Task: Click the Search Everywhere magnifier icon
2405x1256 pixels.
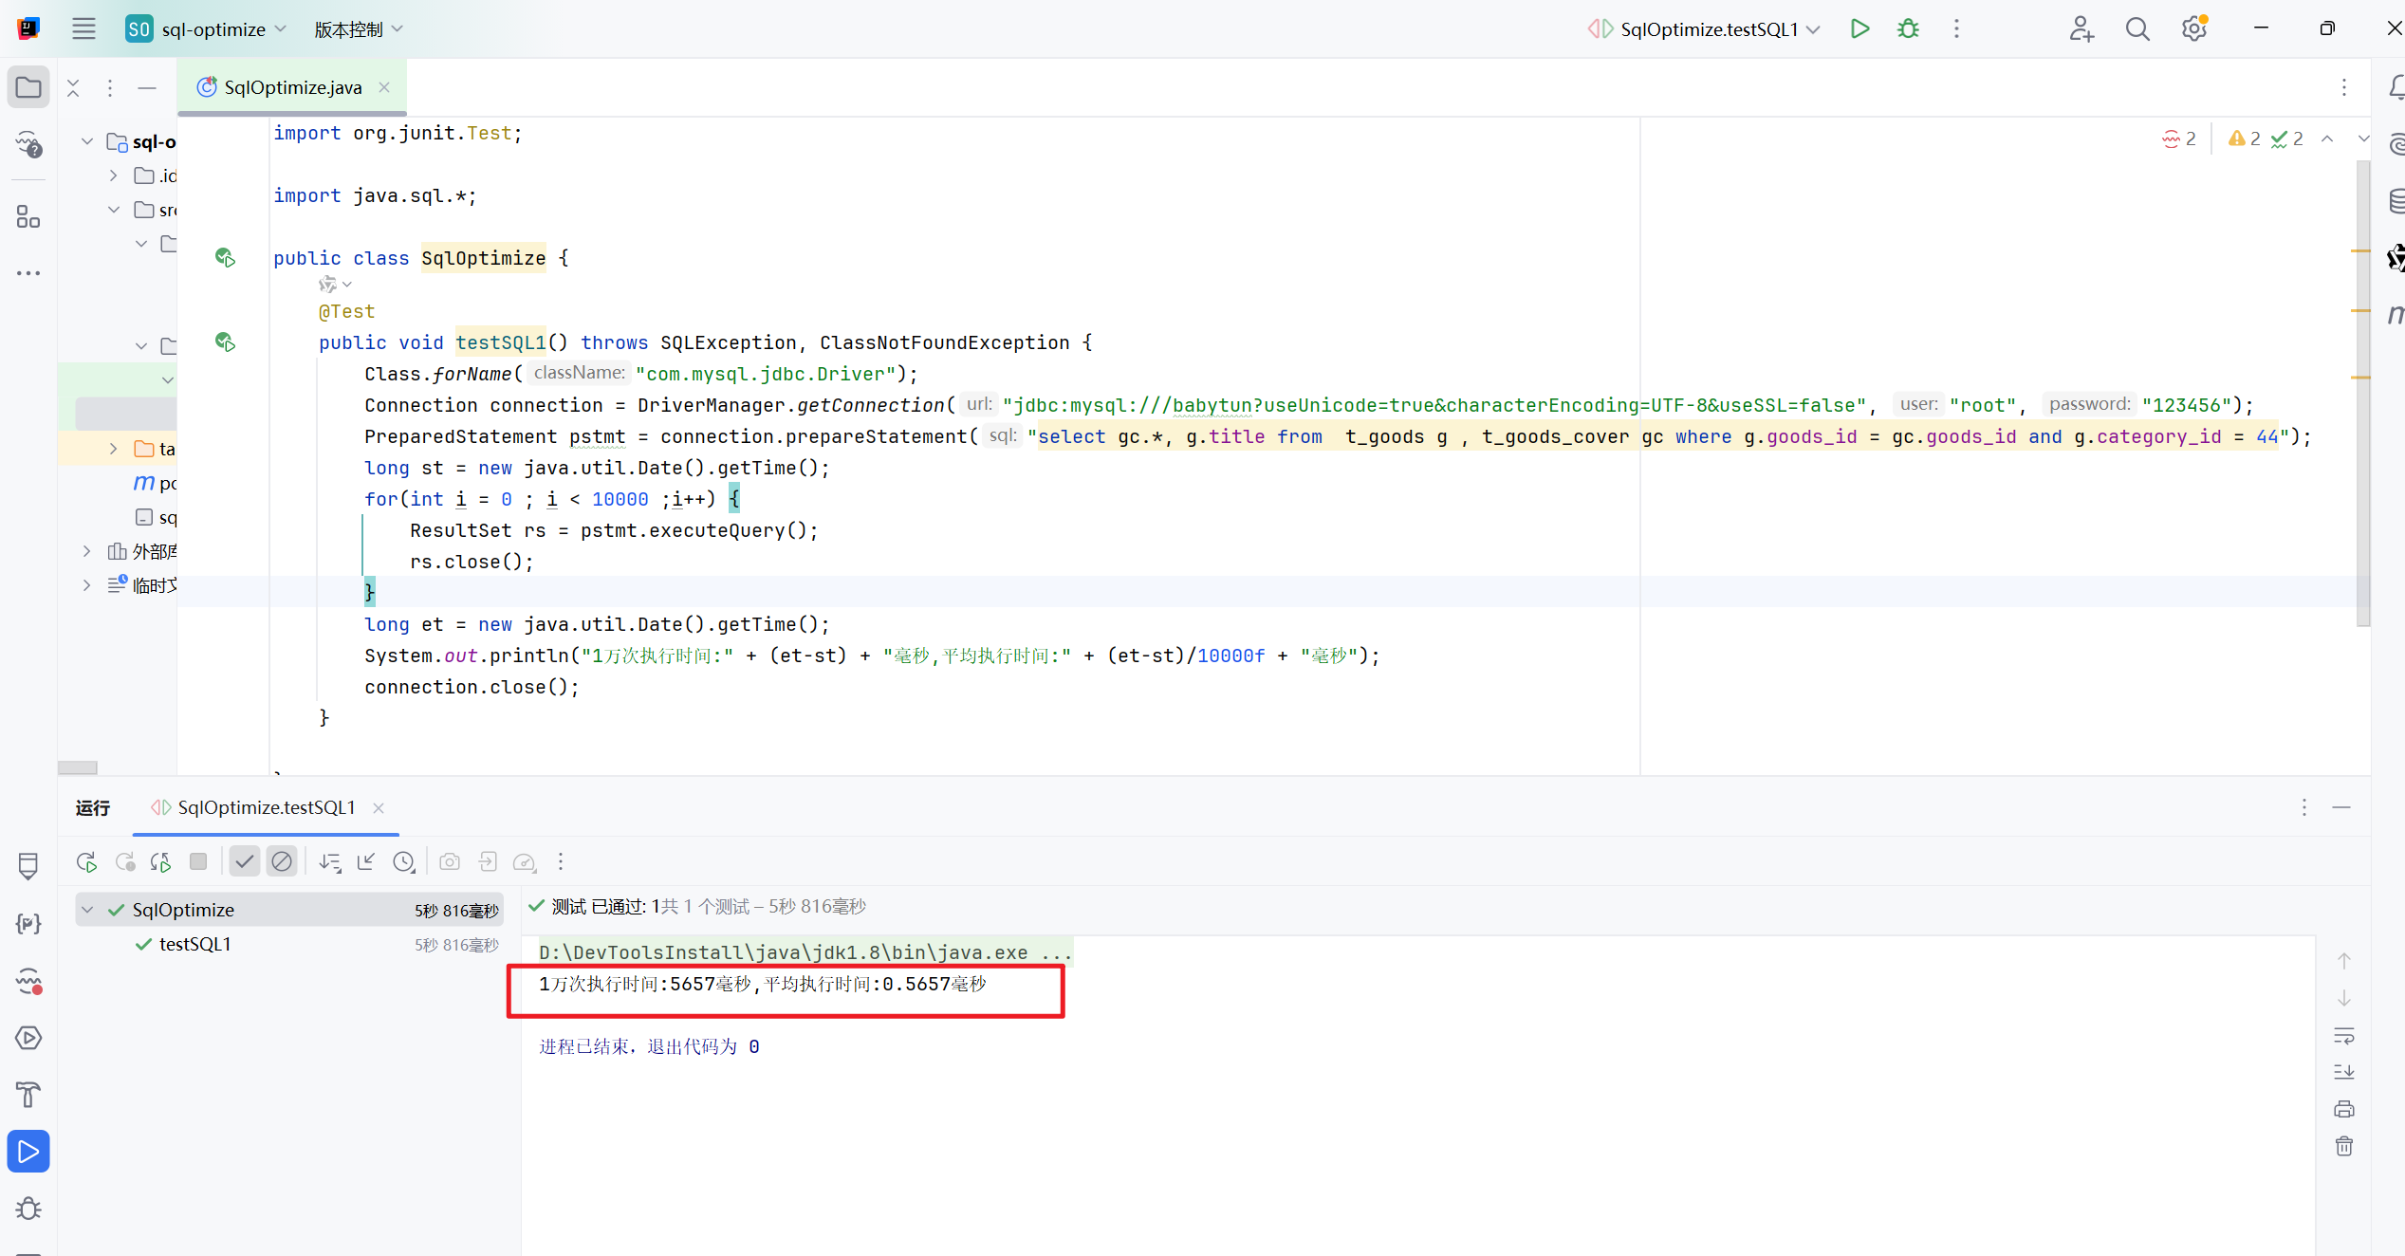Action: coord(2137,28)
